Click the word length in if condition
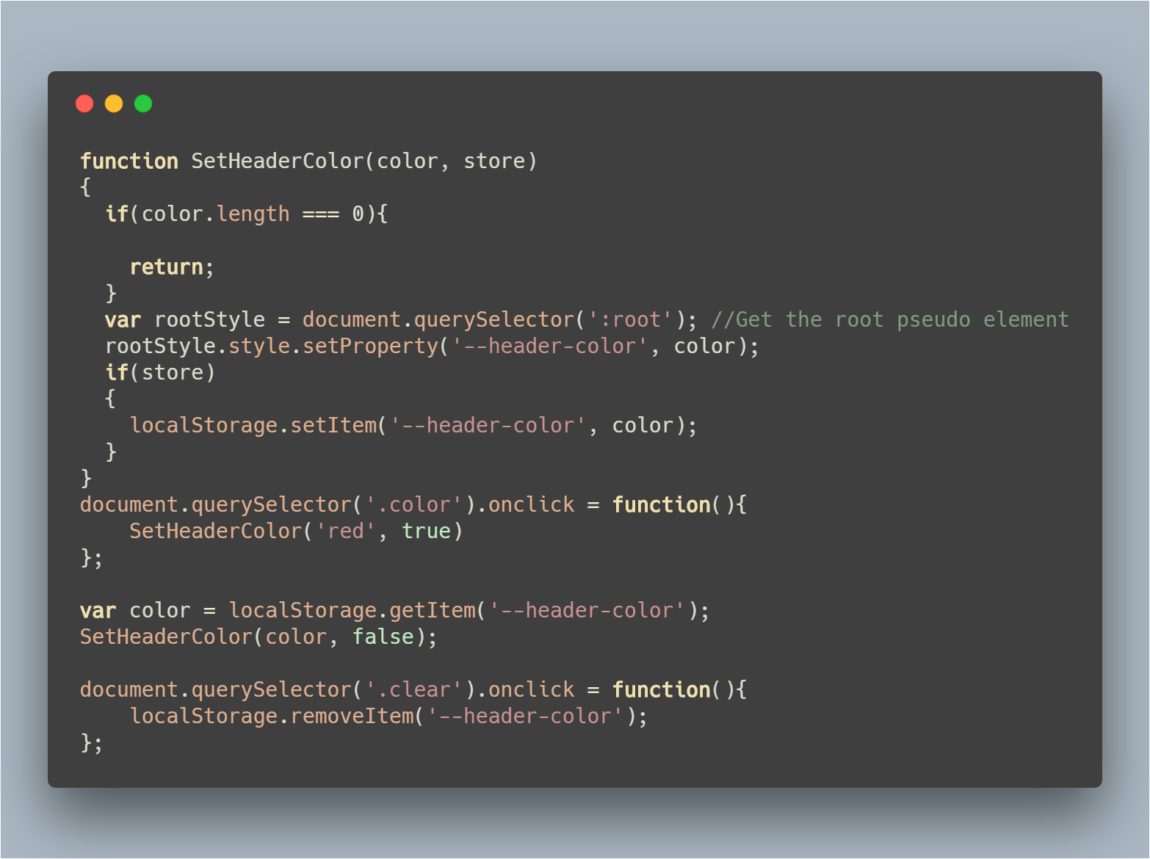The image size is (1150, 859). tap(253, 214)
